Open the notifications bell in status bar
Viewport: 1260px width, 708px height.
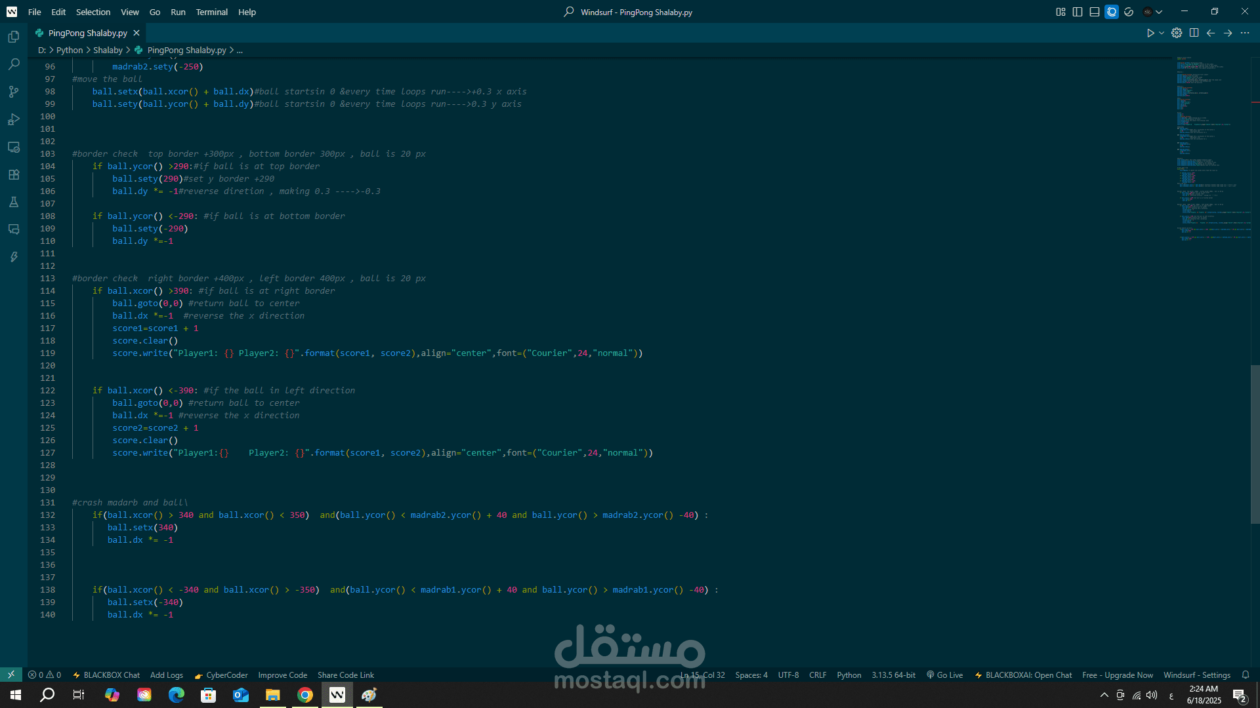coord(1245,675)
